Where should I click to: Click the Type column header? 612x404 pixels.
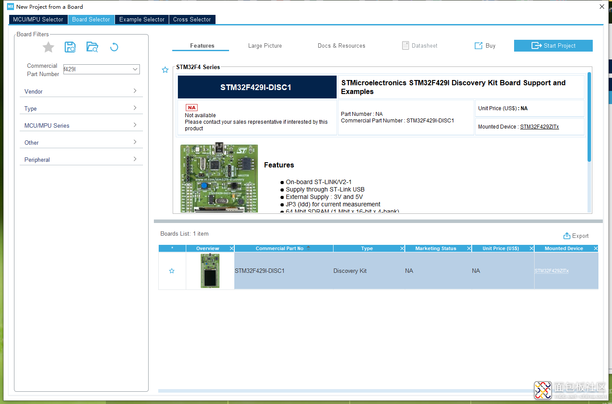pos(367,248)
